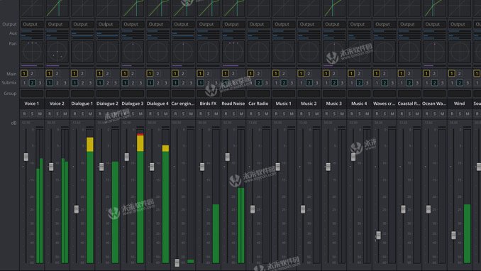
Task: Click the Group field under Birds FX
Action: click(208, 94)
